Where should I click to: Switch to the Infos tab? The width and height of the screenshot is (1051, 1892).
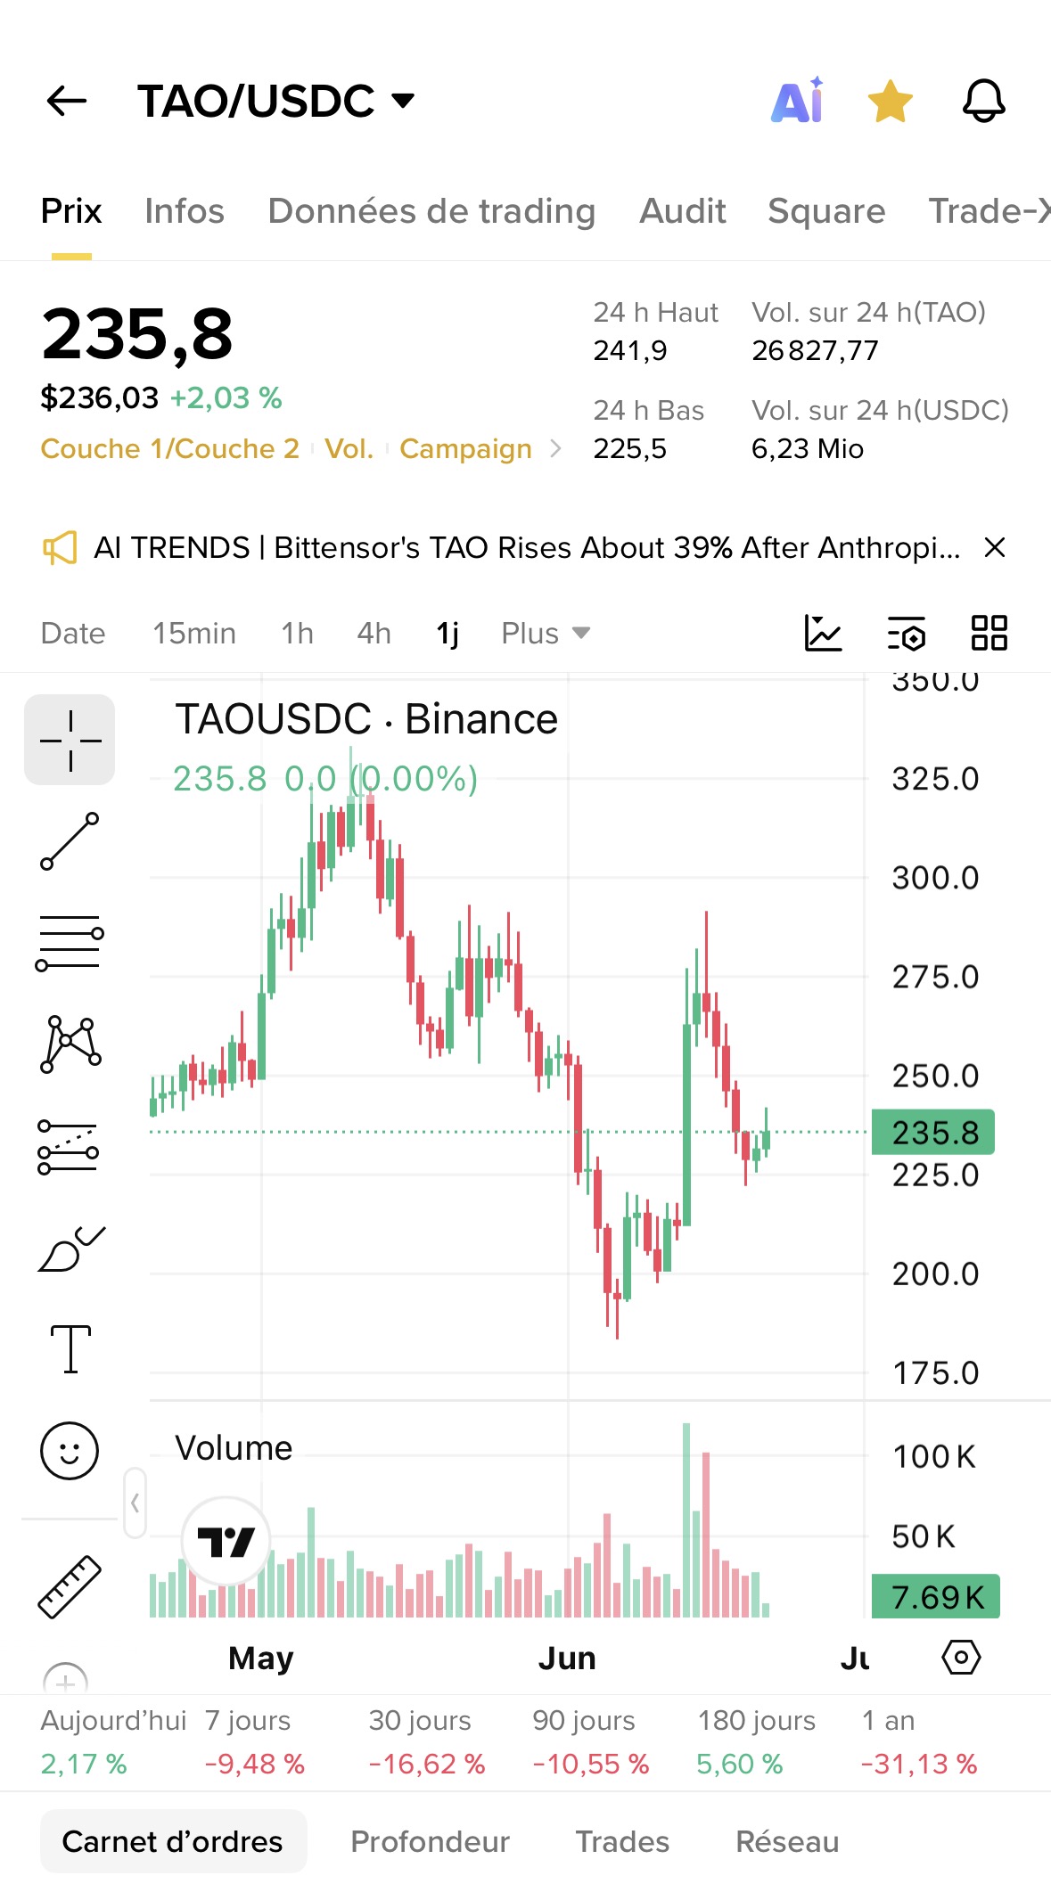coord(185,211)
